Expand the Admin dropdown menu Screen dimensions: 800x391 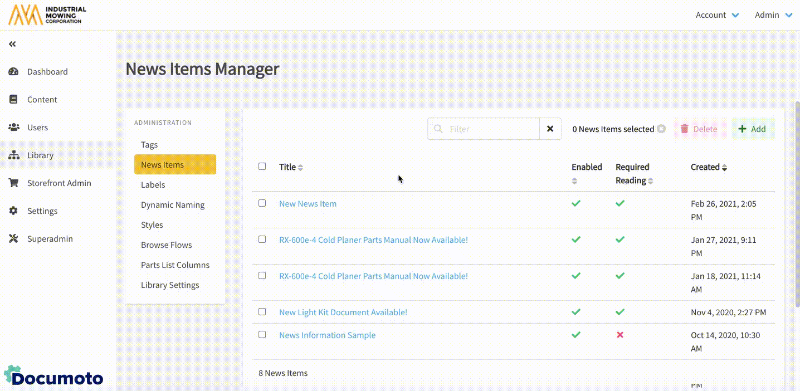point(773,15)
